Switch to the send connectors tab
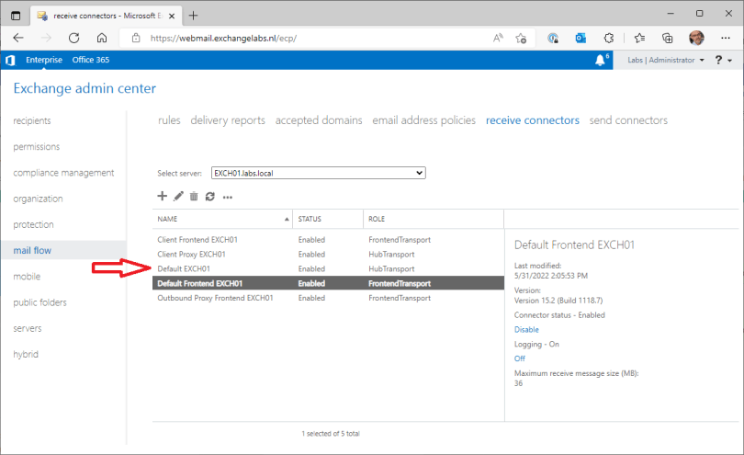Image resolution: width=744 pixels, height=455 pixels. click(x=628, y=120)
